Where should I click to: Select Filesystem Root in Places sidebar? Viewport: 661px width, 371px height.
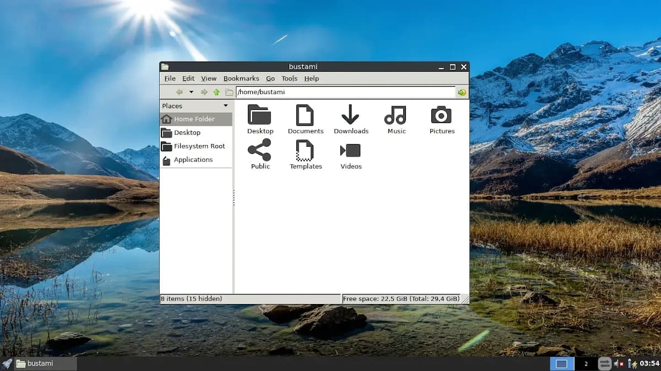click(x=199, y=146)
